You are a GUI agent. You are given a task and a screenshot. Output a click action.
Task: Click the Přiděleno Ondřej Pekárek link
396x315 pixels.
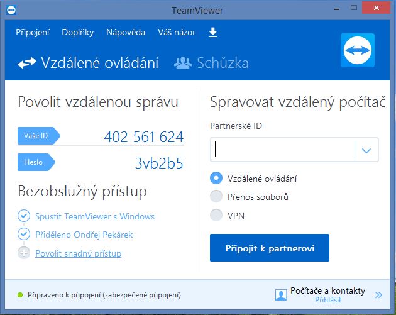pos(84,235)
